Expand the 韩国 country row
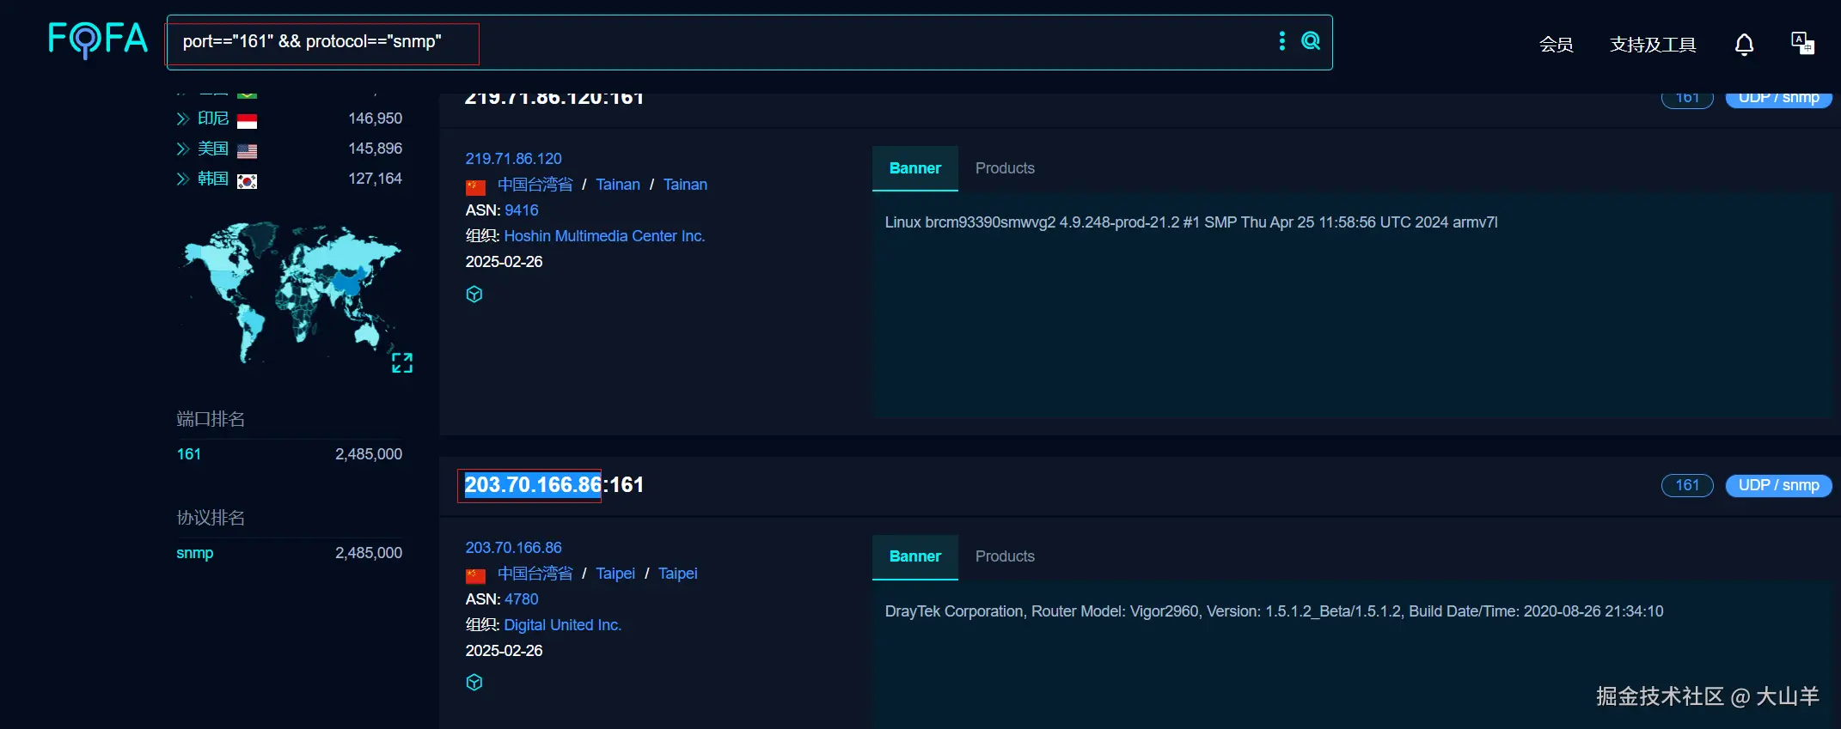Image resolution: width=1841 pixels, height=729 pixels. point(182,179)
